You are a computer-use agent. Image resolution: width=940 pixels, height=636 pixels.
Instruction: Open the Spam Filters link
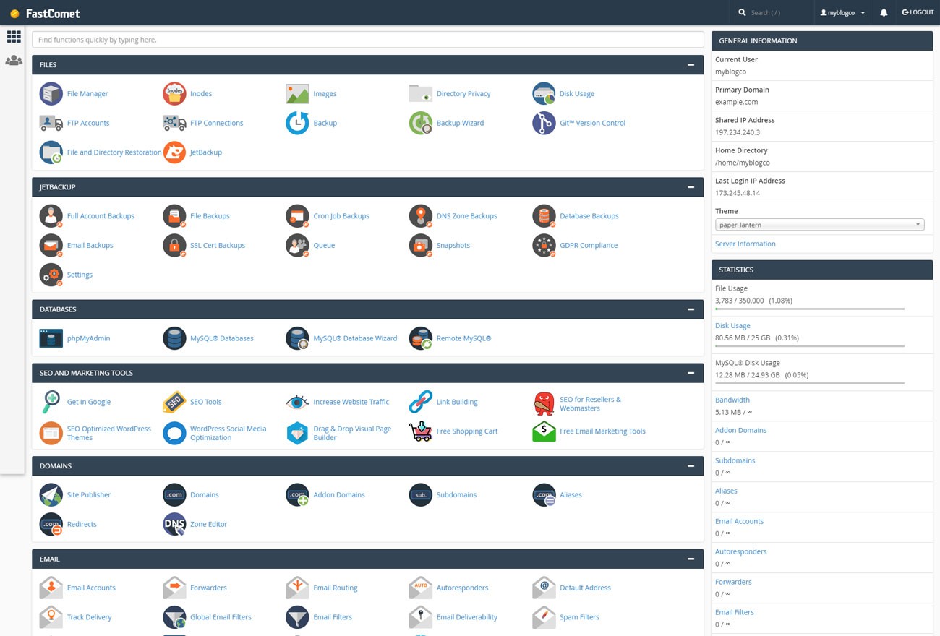(579, 617)
